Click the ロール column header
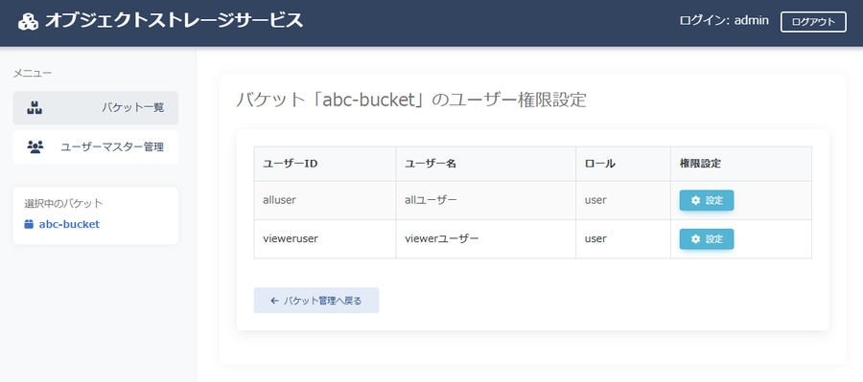The image size is (863, 382). click(623, 164)
